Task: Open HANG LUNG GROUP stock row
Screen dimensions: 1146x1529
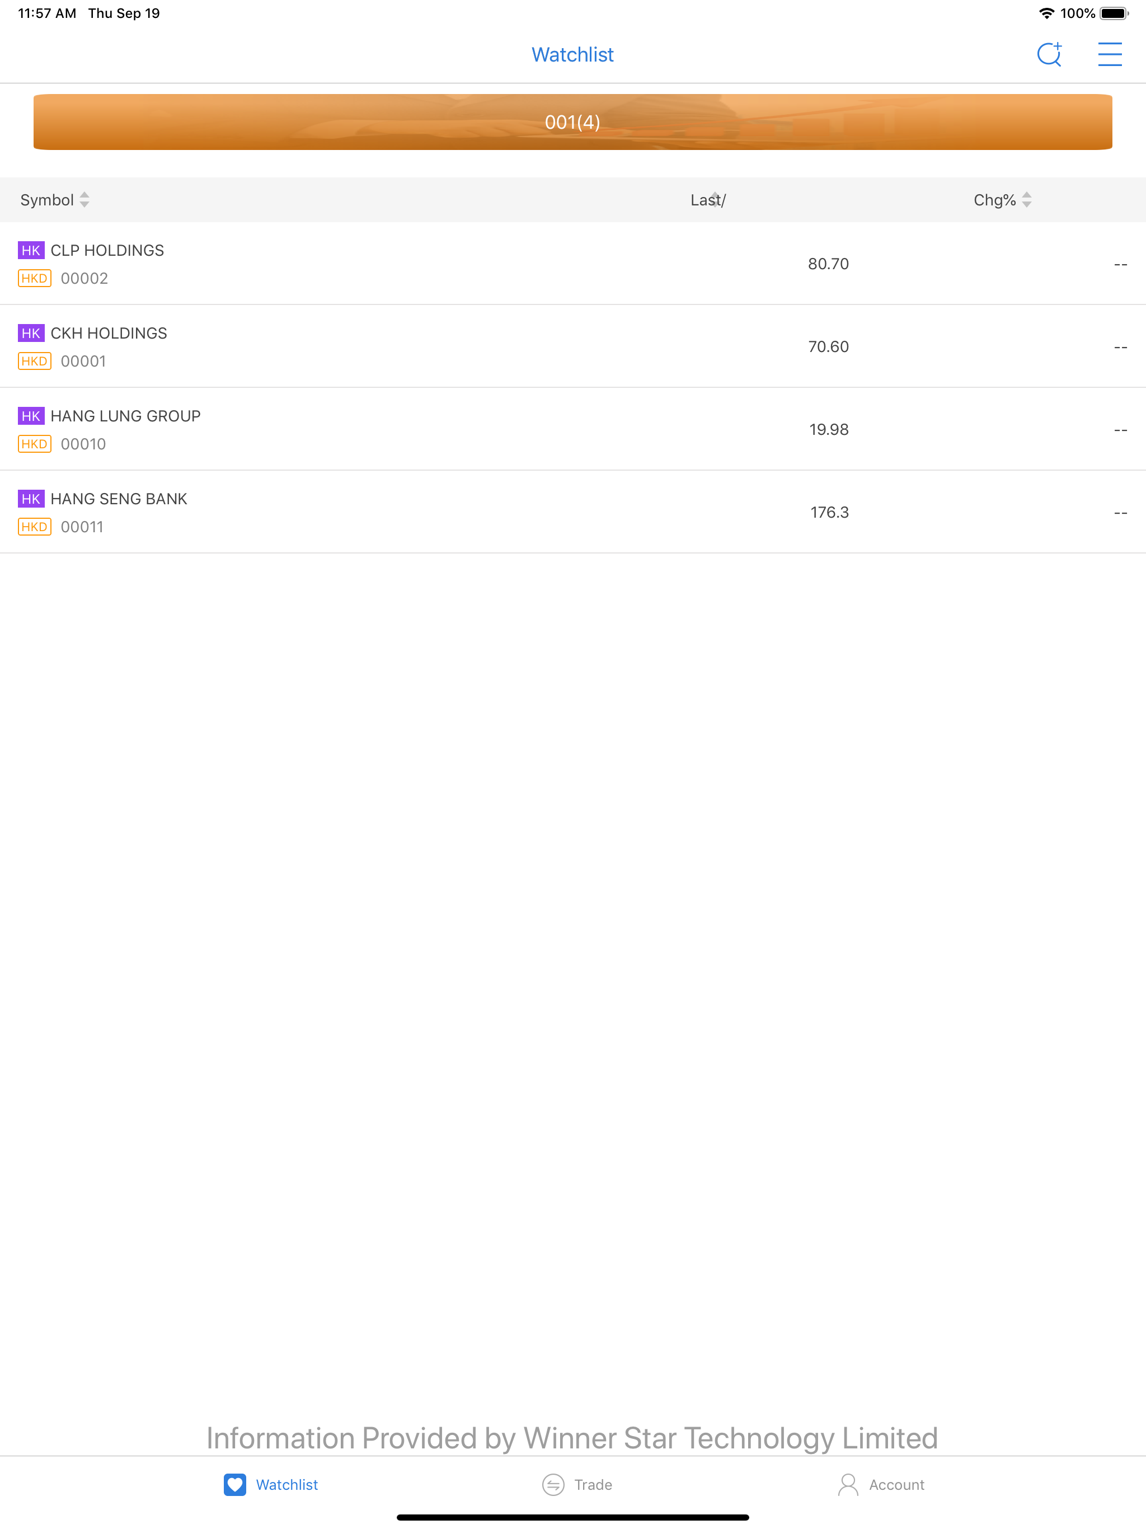Action: tap(573, 429)
